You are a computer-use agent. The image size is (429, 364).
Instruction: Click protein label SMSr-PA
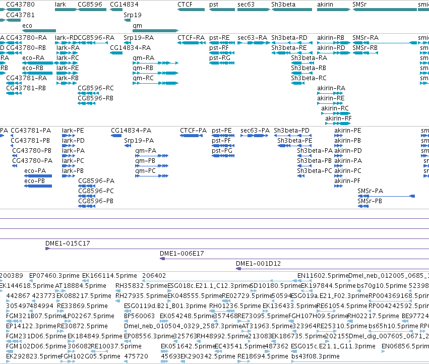point(371,191)
